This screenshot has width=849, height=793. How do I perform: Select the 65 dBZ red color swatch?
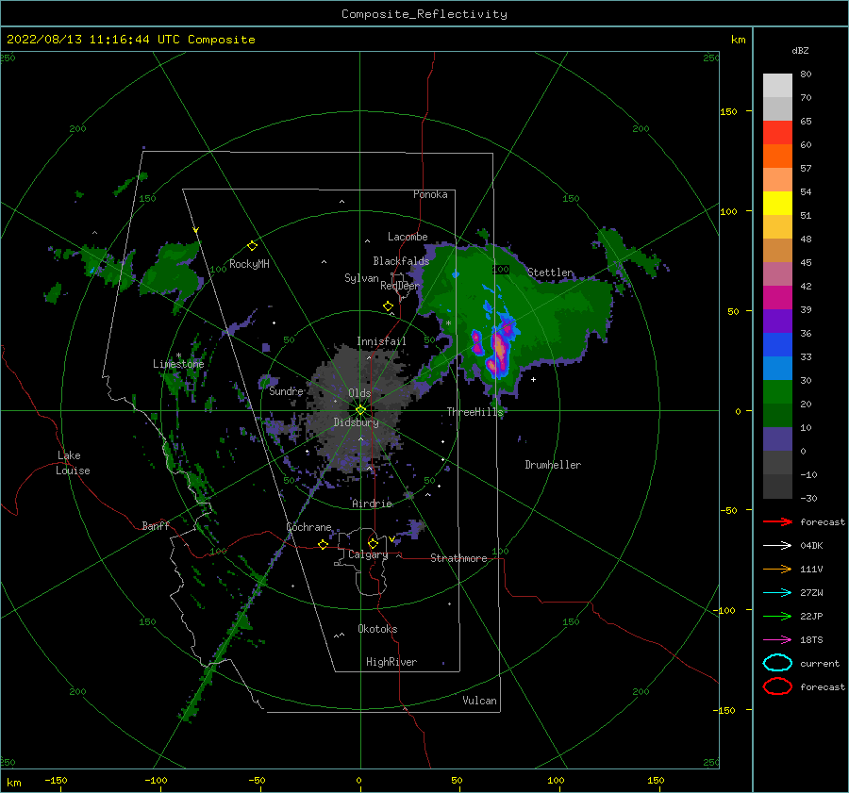pyautogui.click(x=777, y=133)
